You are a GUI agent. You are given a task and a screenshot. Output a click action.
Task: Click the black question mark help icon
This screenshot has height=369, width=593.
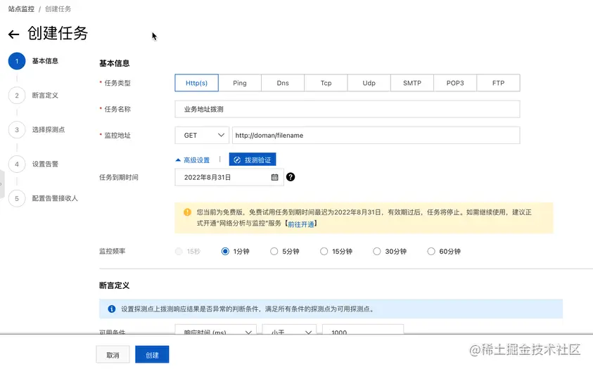[291, 176]
